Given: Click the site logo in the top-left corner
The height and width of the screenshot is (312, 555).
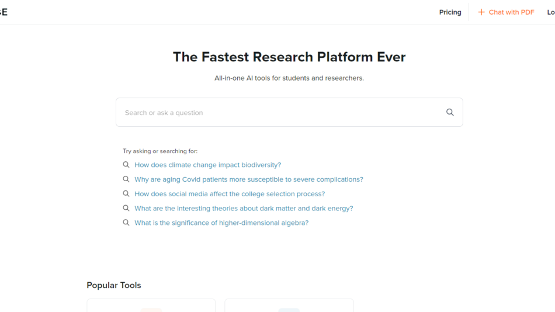Looking at the screenshot, I should pyautogui.click(x=4, y=12).
